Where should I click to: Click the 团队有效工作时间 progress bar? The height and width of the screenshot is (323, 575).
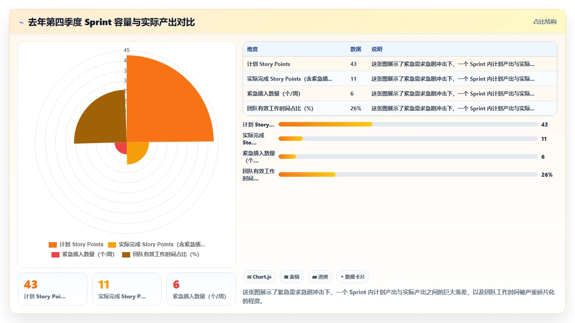[x=408, y=175]
